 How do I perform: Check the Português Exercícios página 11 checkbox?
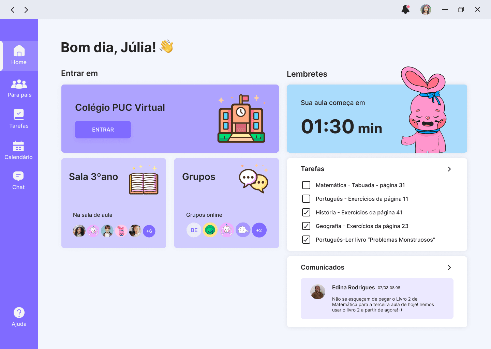(306, 199)
